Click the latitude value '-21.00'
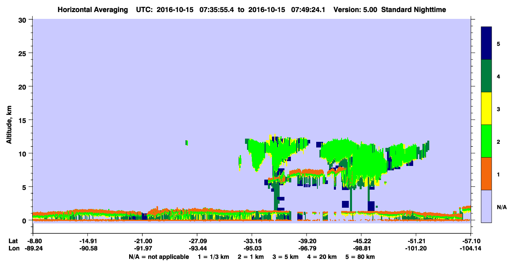 (x=142, y=241)
